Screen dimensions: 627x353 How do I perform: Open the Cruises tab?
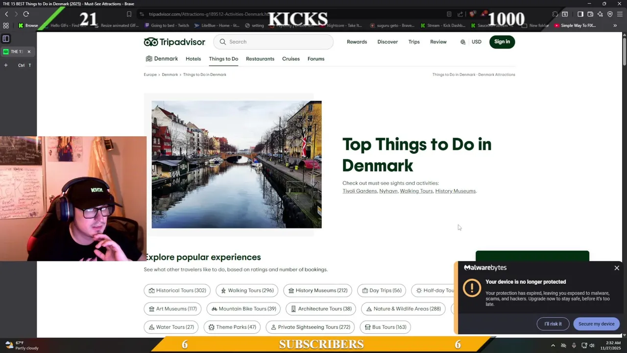pos(291,59)
